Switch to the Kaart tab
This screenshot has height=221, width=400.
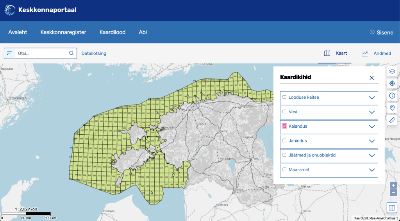click(335, 53)
